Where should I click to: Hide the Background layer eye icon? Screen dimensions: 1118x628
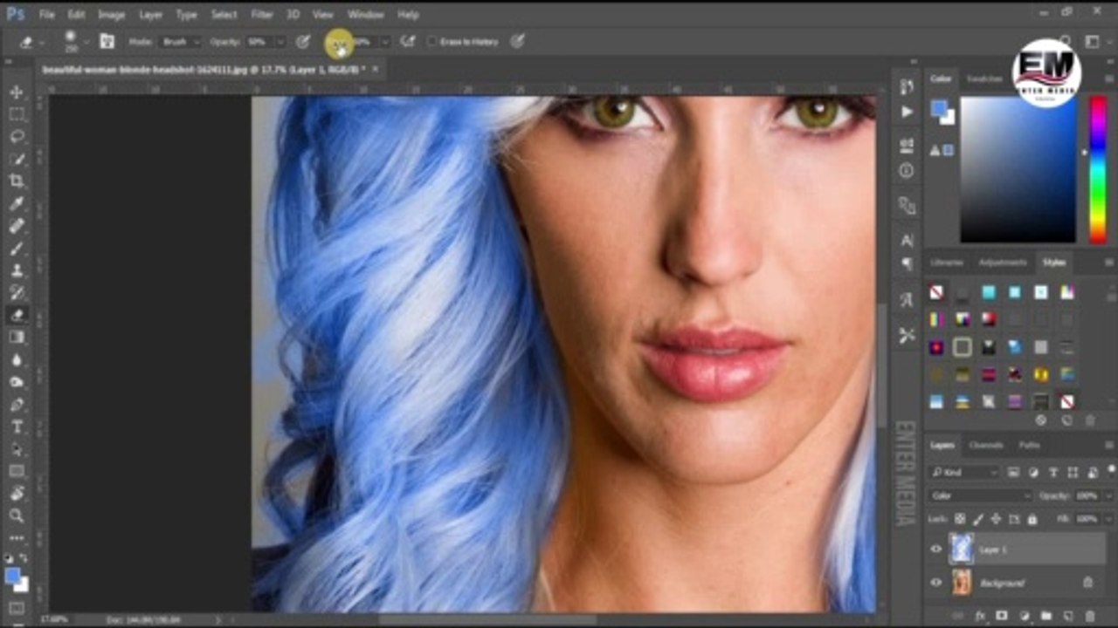pos(936,583)
